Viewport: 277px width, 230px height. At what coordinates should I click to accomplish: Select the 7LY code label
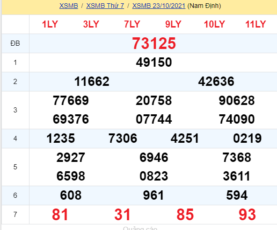[x=132, y=24]
